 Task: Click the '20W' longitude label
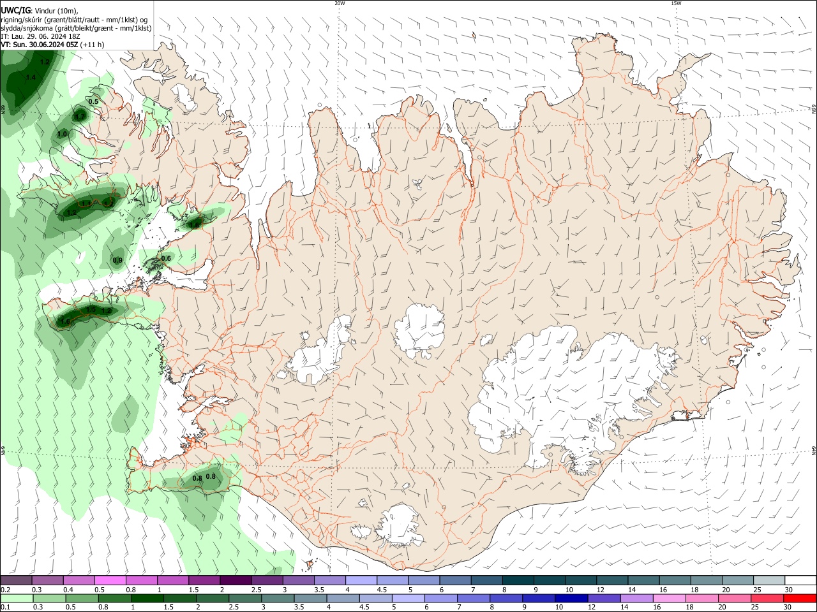coord(340,3)
